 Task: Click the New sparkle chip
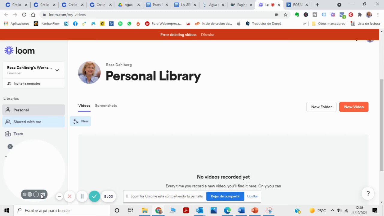tap(80, 121)
